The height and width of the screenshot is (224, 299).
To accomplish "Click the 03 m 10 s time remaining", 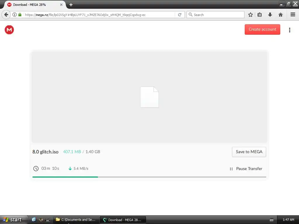I will tap(50, 168).
